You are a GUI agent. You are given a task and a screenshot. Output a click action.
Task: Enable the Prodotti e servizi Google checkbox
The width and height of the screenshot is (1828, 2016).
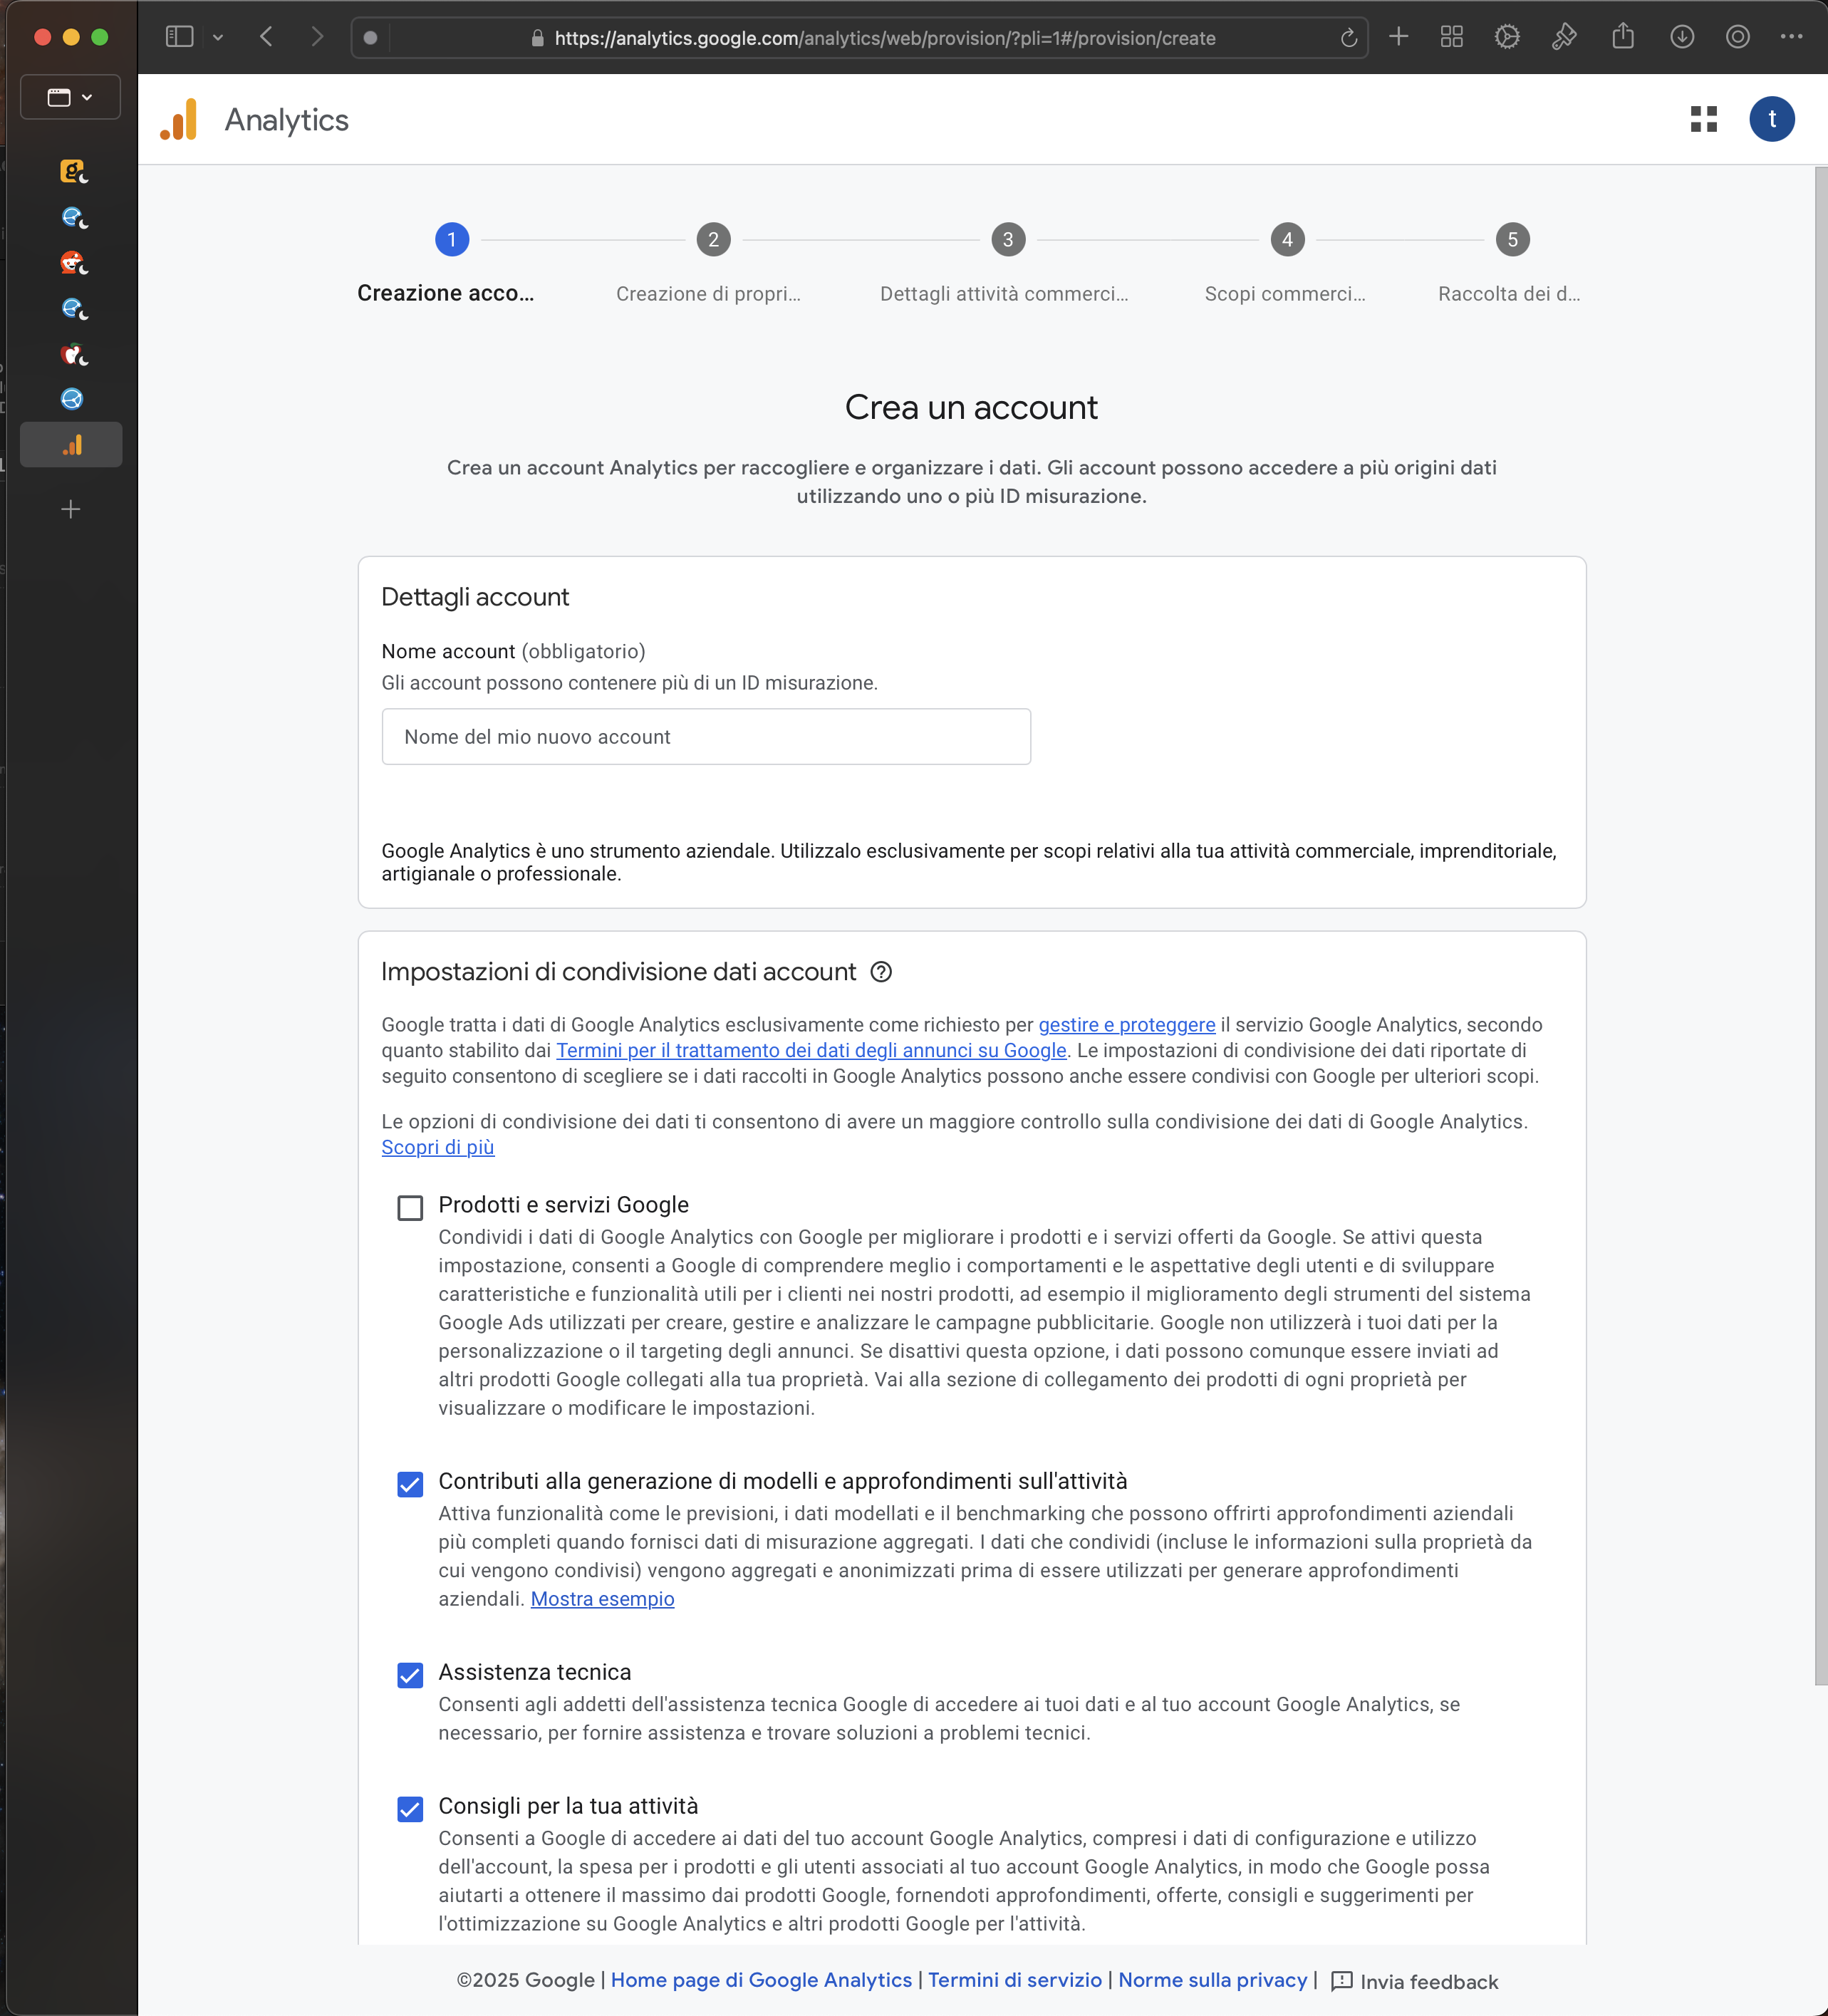coord(410,1208)
